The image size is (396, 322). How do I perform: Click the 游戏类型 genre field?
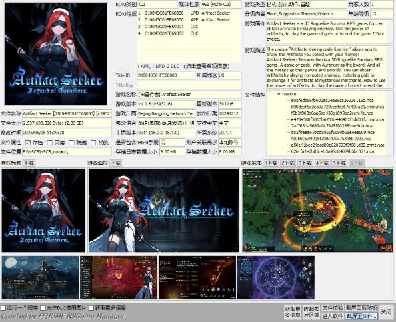click(307, 4)
